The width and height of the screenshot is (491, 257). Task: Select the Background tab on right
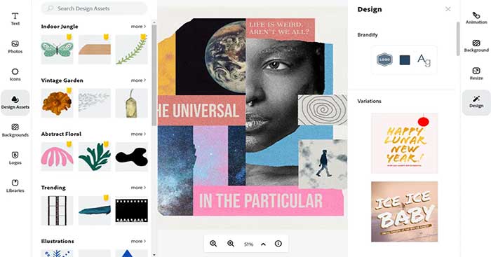[476, 46]
